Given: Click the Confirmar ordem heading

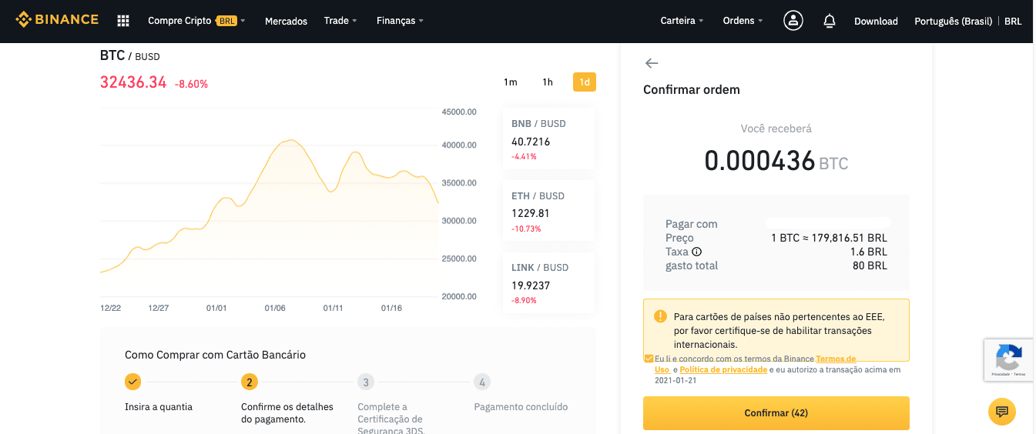Looking at the screenshot, I should (692, 89).
